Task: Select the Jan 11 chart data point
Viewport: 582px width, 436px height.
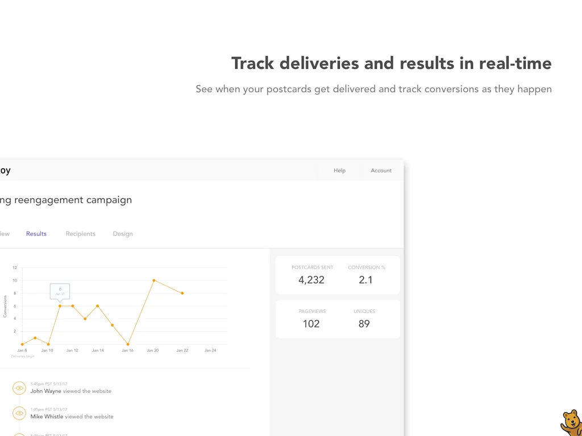Action: click(60, 306)
